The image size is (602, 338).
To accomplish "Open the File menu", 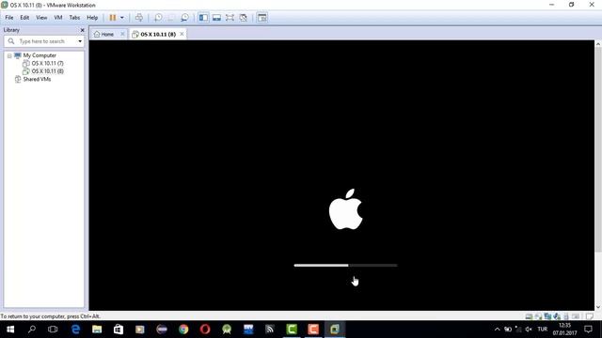I will (x=9, y=18).
